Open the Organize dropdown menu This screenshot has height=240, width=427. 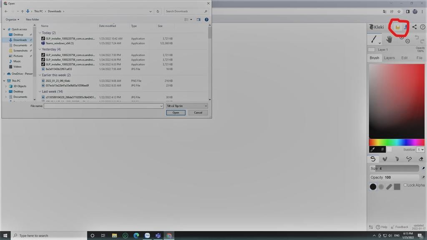coord(13,20)
